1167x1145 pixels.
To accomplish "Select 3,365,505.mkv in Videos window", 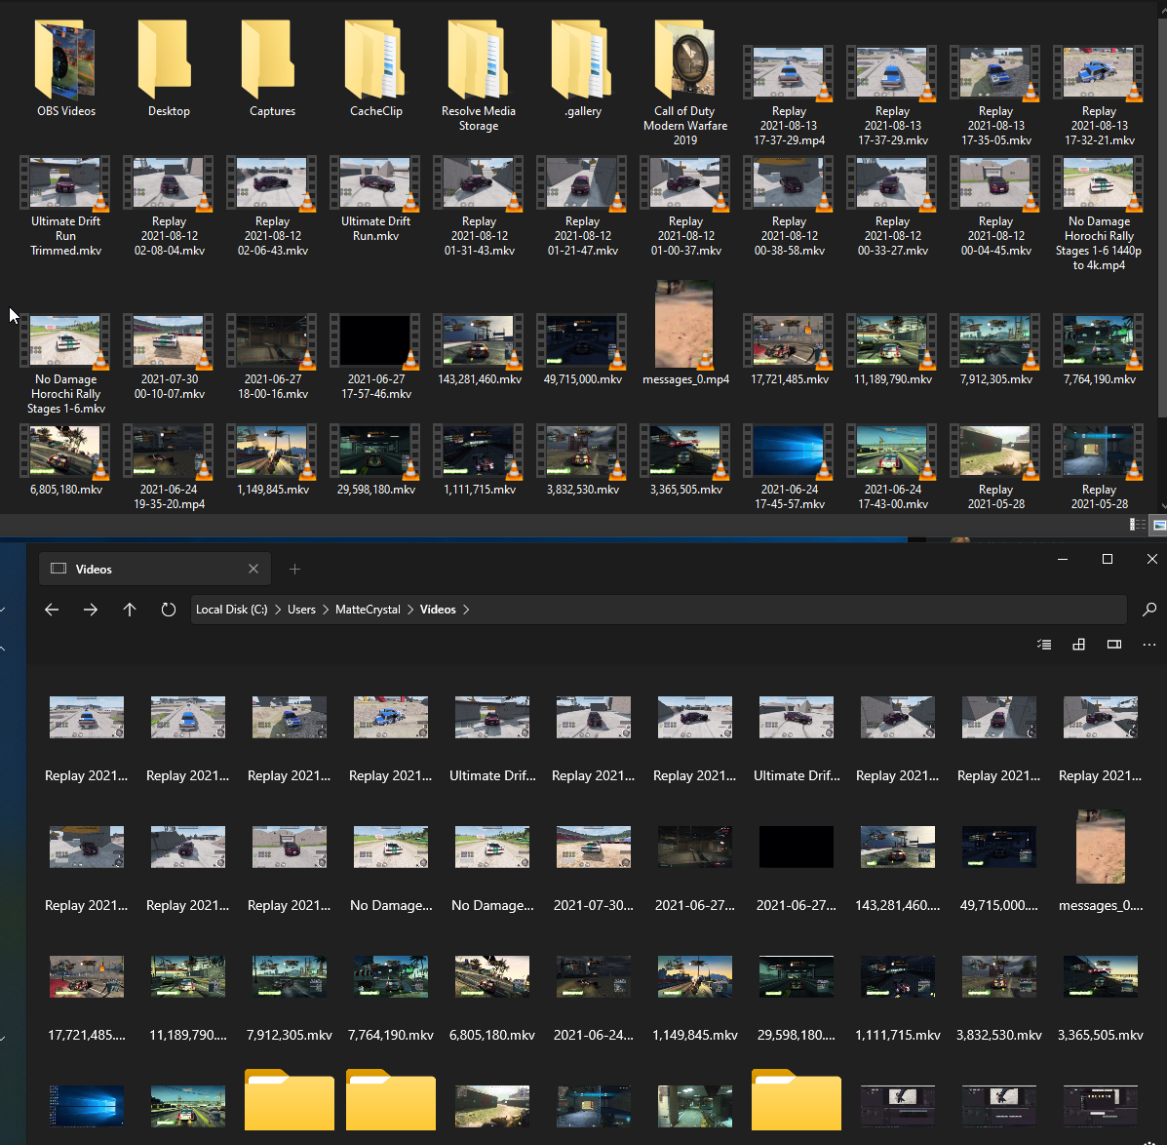I will [x=1101, y=998].
